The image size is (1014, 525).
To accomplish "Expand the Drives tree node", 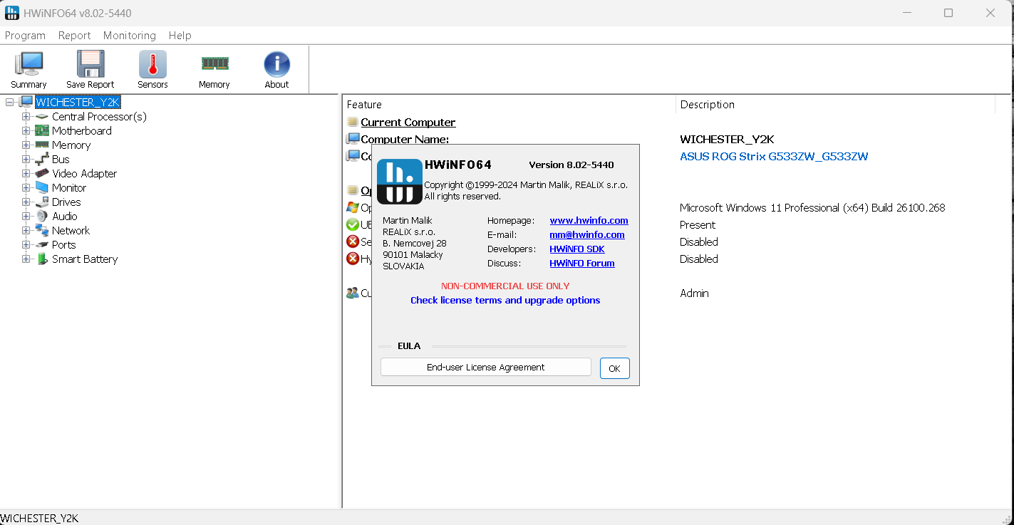I will (26, 202).
